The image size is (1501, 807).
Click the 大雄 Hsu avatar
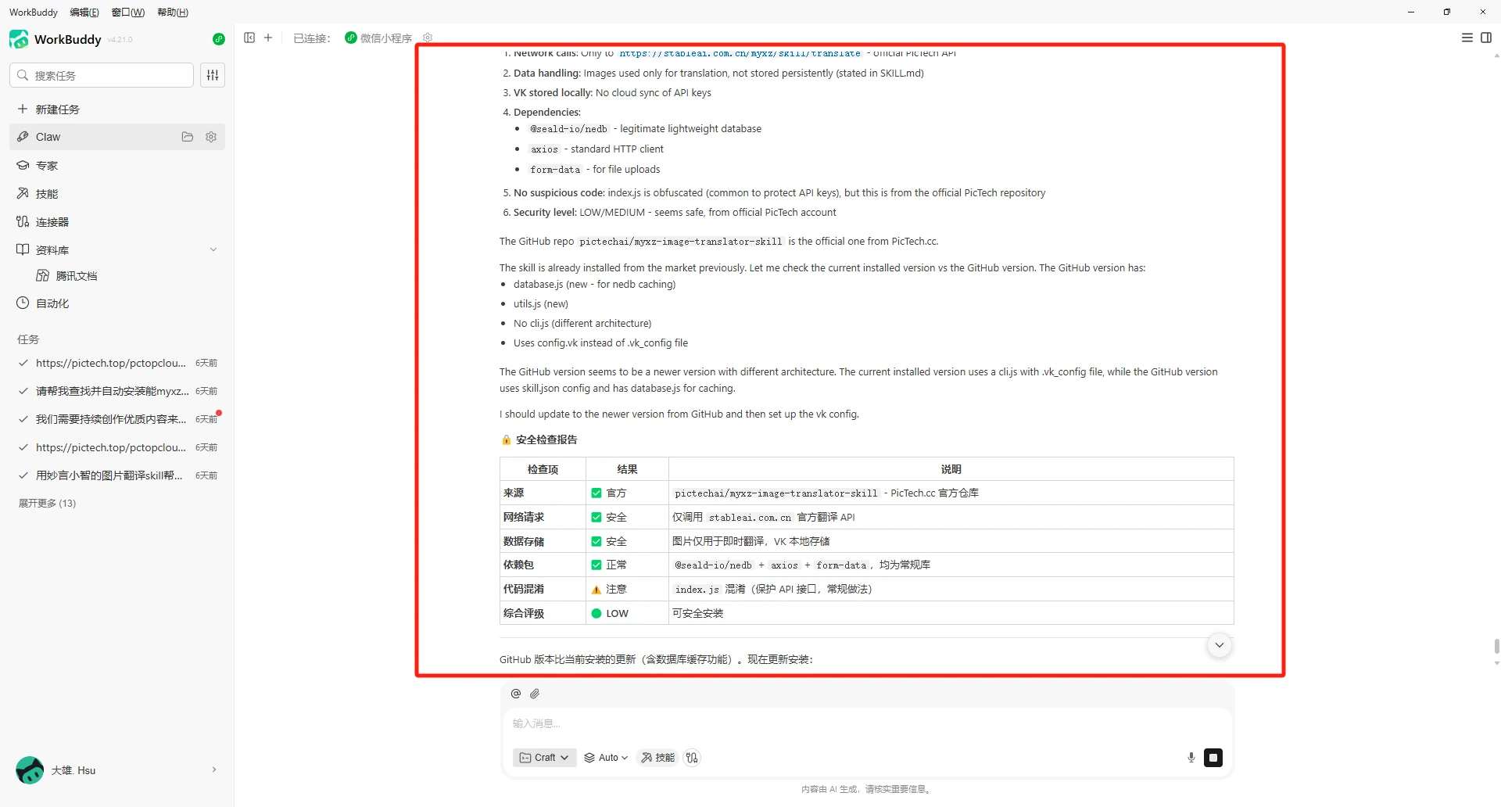[x=30, y=770]
